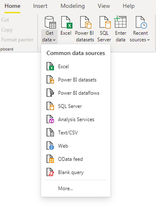The height and width of the screenshot is (222, 156).
Task: Click the Text/CSV document icon
Action: coord(50,132)
